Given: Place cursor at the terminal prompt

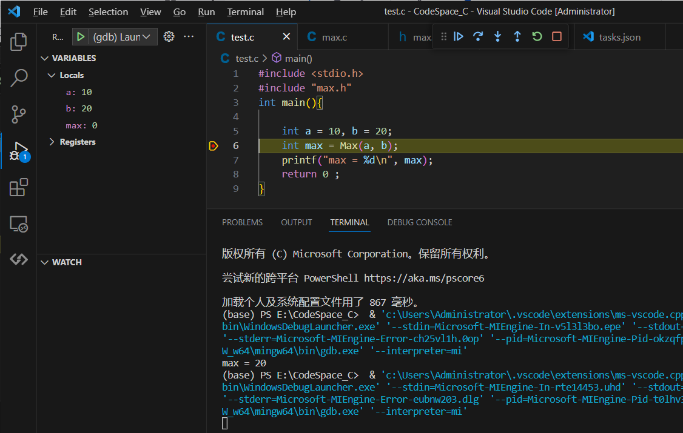Looking at the screenshot, I should tap(225, 423).
